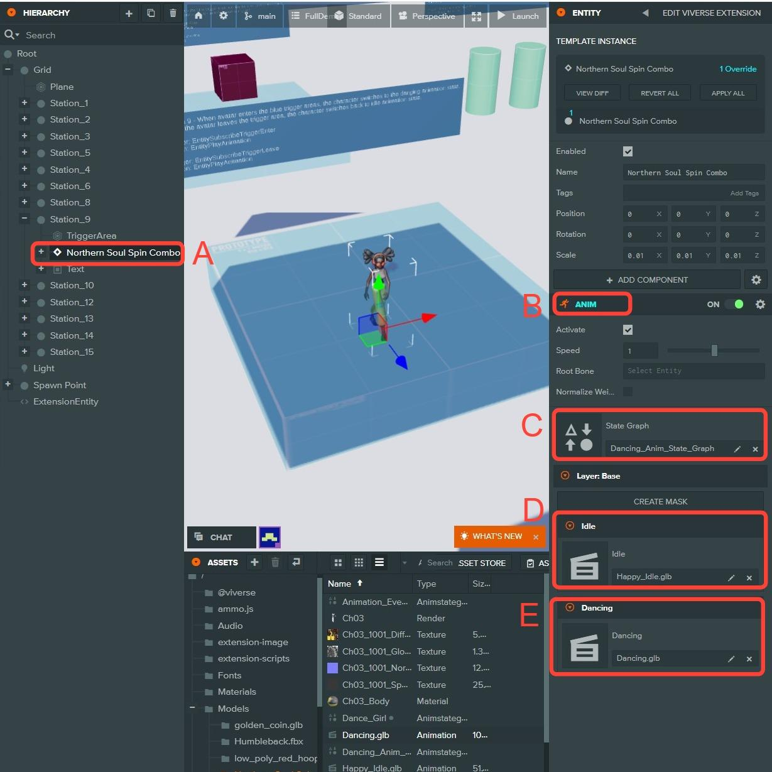Click the home icon in viewport toolbar

198,16
